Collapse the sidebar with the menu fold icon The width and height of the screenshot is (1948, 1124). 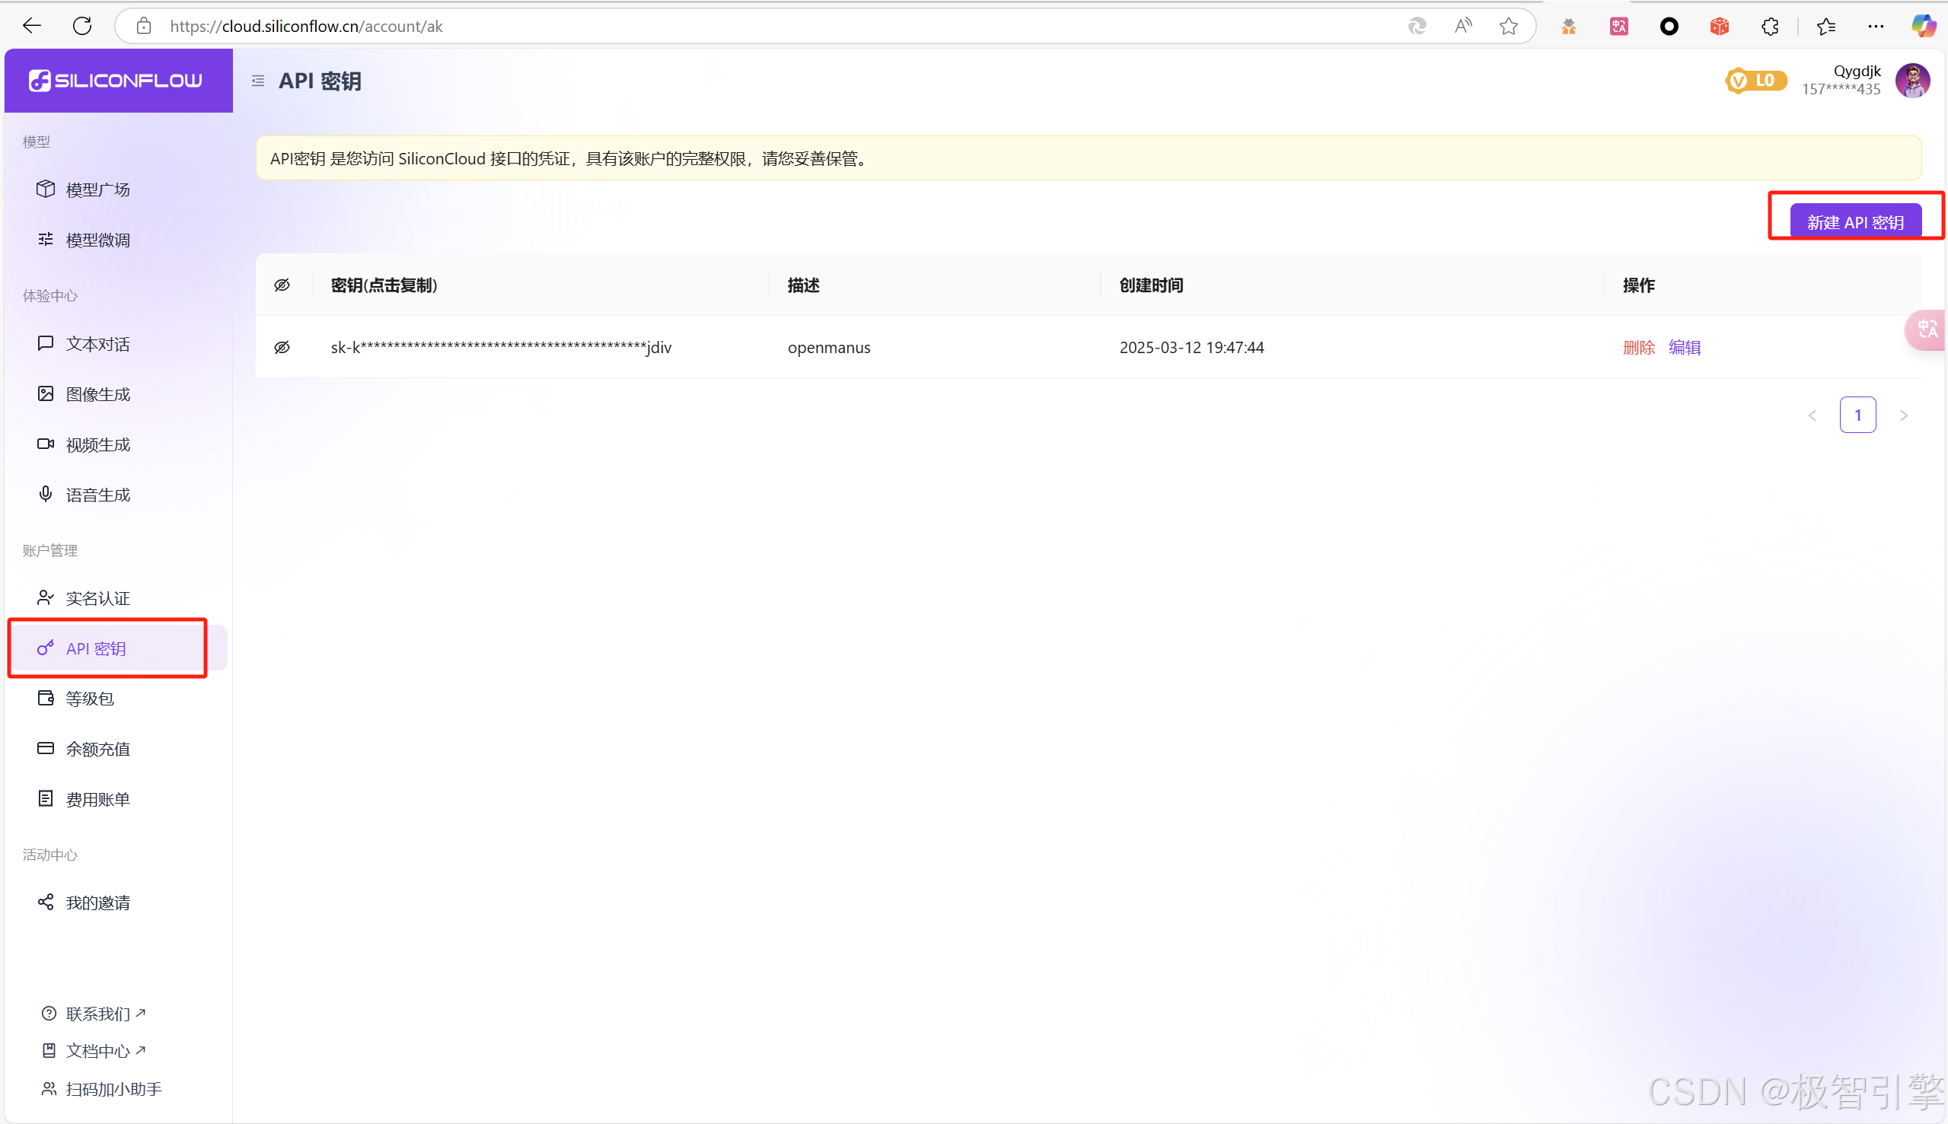258,81
